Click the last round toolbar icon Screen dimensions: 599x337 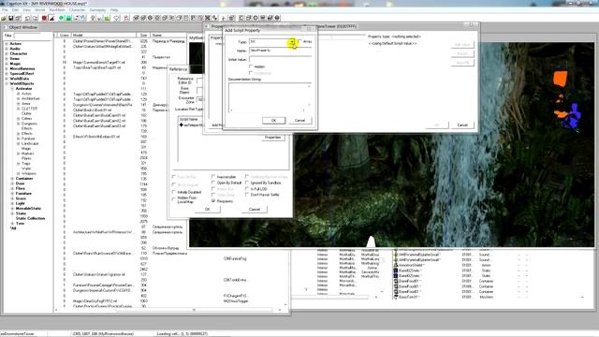(277, 18)
